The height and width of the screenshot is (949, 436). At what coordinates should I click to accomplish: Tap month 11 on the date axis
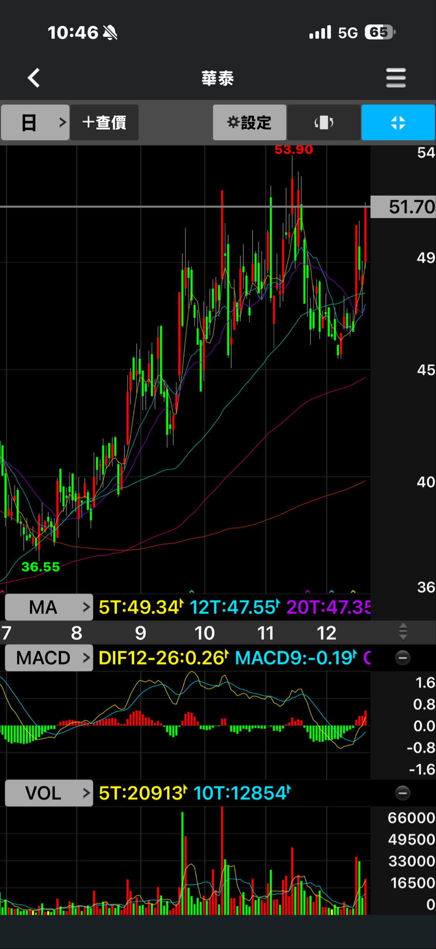(266, 633)
